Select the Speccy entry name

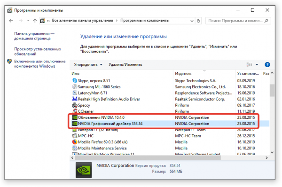pos(84,105)
